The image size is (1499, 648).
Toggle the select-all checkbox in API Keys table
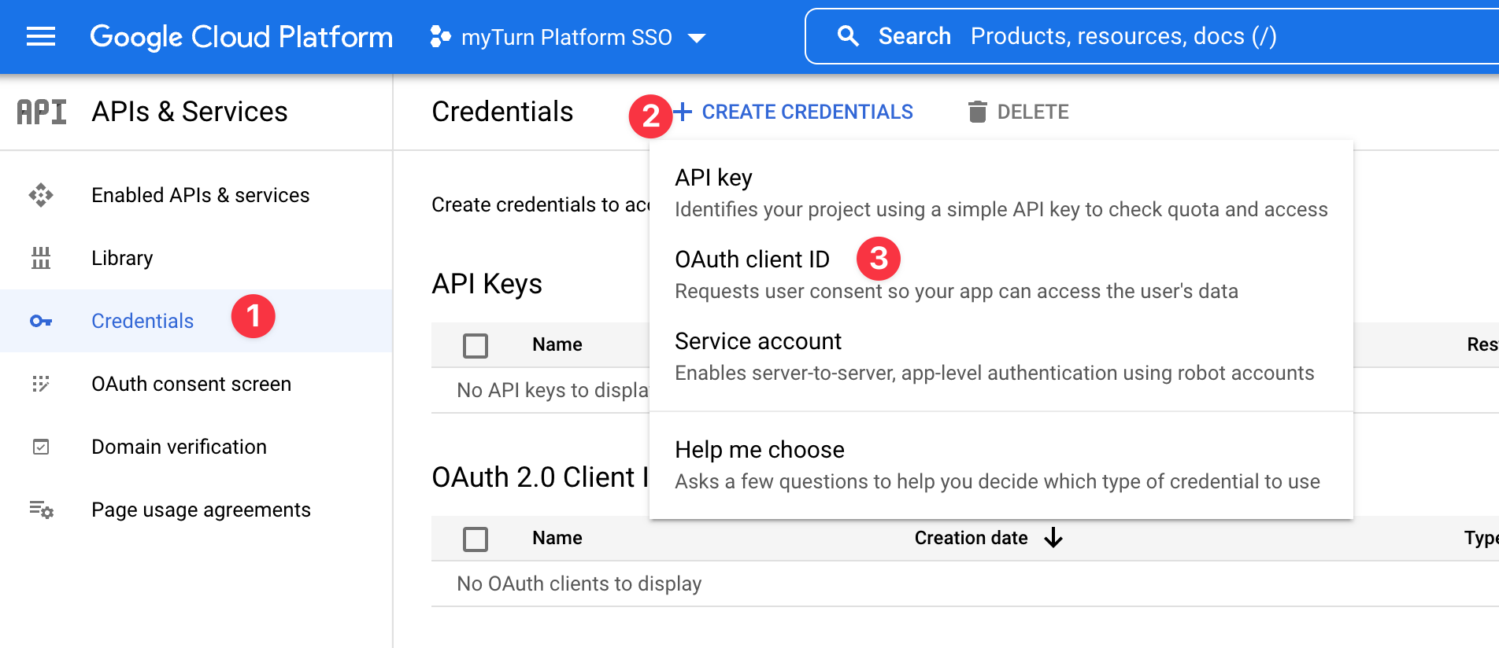tap(476, 345)
